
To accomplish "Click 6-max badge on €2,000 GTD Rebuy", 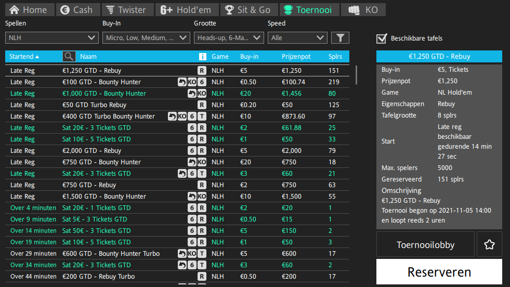I will pos(192,151).
